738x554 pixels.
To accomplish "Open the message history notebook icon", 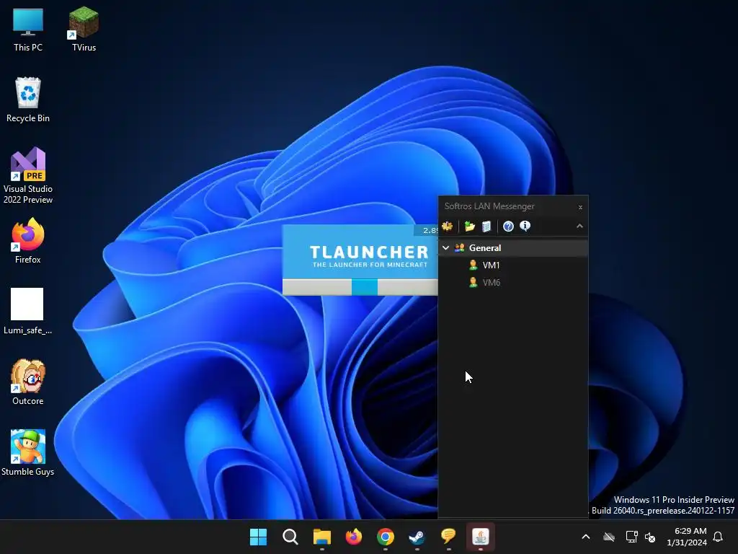I will pos(486,227).
